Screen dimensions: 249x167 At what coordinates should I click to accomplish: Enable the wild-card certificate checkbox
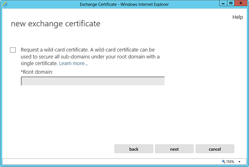click(x=13, y=50)
